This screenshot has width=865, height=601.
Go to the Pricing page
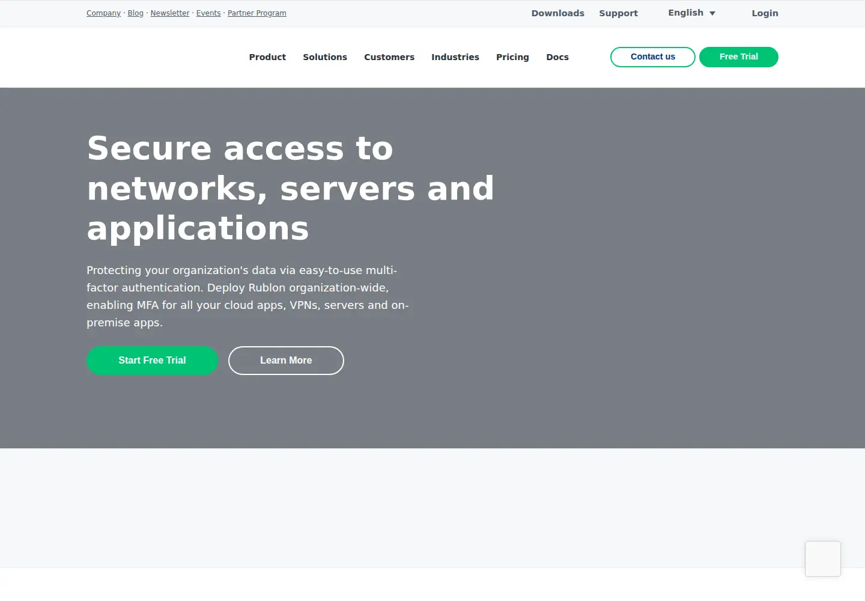[512, 57]
